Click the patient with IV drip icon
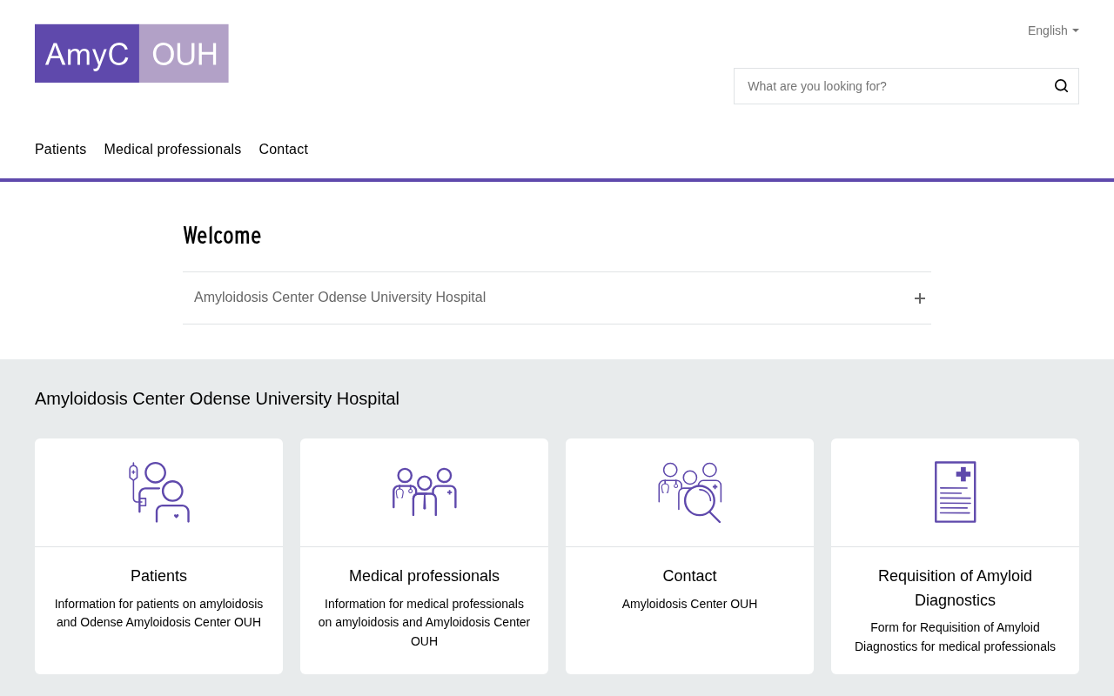 tap(159, 492)
